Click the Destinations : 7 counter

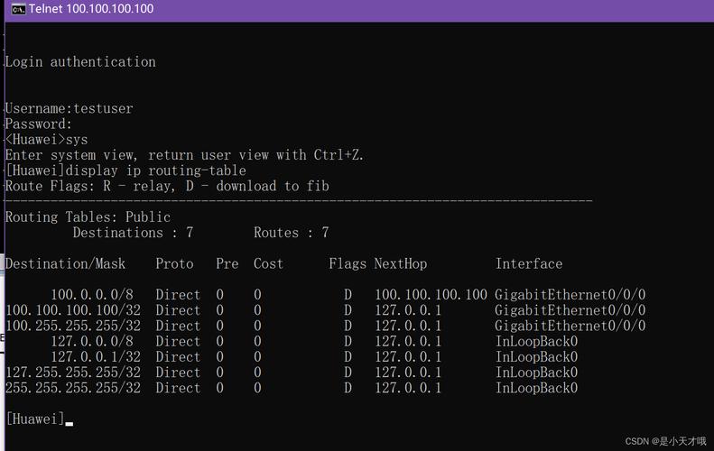pos(133,233)
